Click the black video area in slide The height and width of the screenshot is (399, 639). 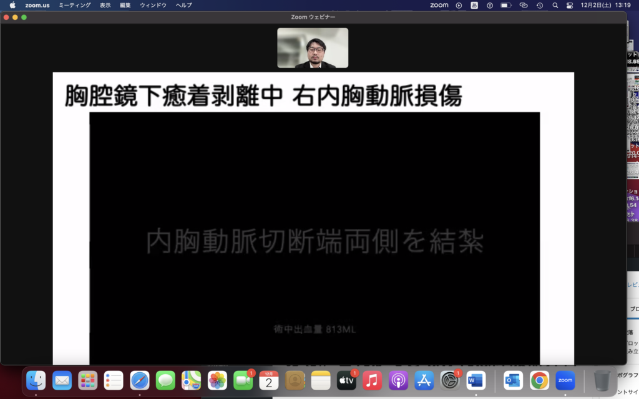315,187
